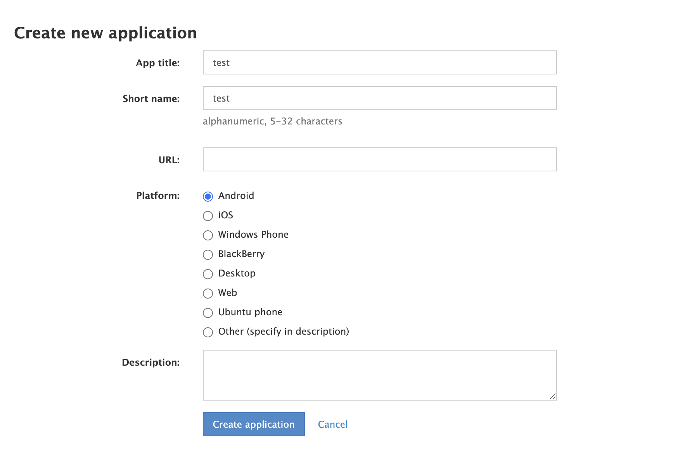
Task: Select the Ubuntu phone radio button
Action: coord(208,313)
